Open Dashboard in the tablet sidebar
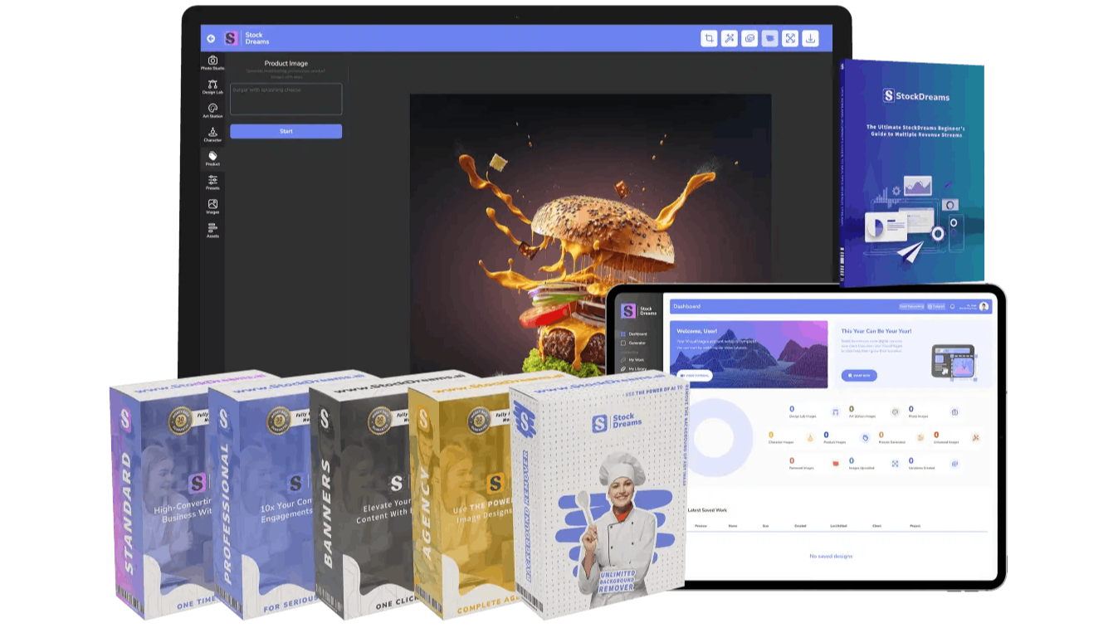The height and width of the screenshot is (628, 1118). pos(633,333)
